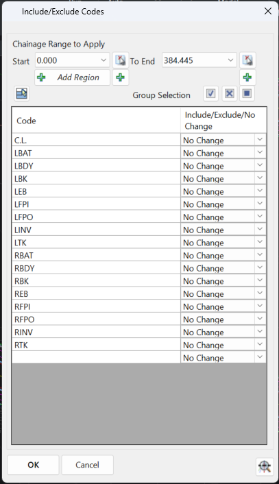279x484 pixels.
Task: Click the Add Region button
Action: tap(72, 77)
